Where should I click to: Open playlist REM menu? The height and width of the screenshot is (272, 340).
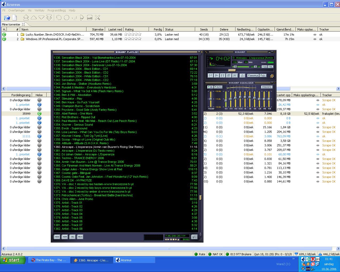[x=65, y=237]
